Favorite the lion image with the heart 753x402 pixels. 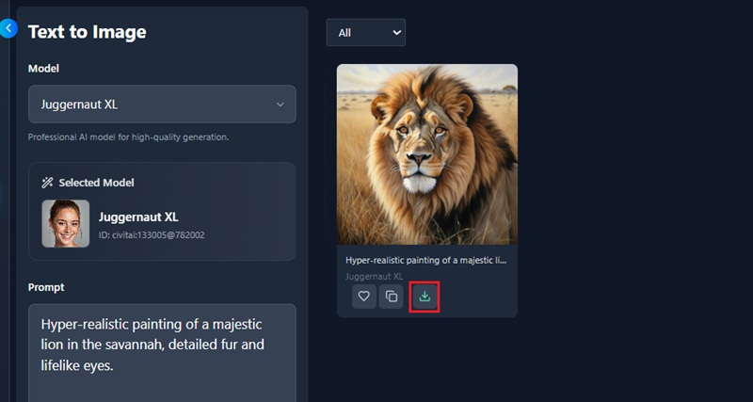tap(364, 297)
